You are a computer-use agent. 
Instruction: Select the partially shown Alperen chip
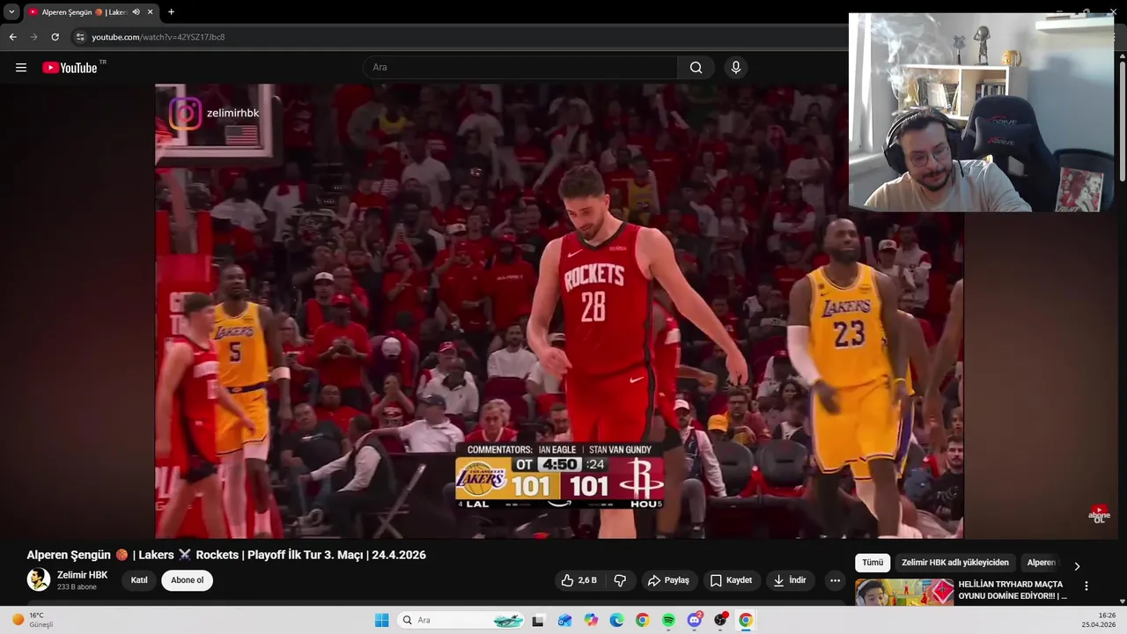(1041, 563)
